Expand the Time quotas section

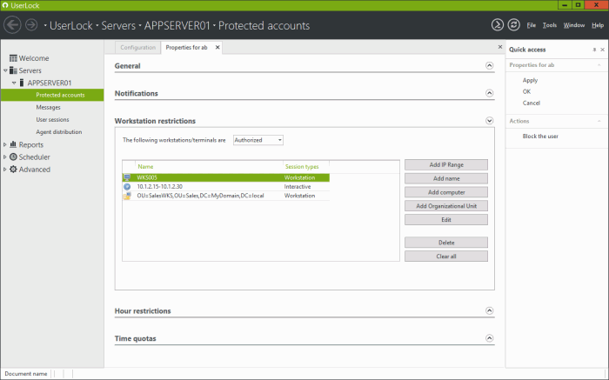pyautogui.click(x=490, y=337)
